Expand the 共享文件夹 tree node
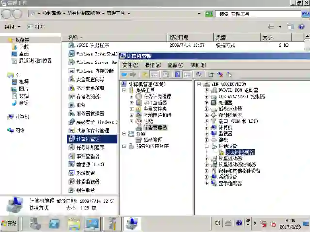 click(x=131, y=109)
